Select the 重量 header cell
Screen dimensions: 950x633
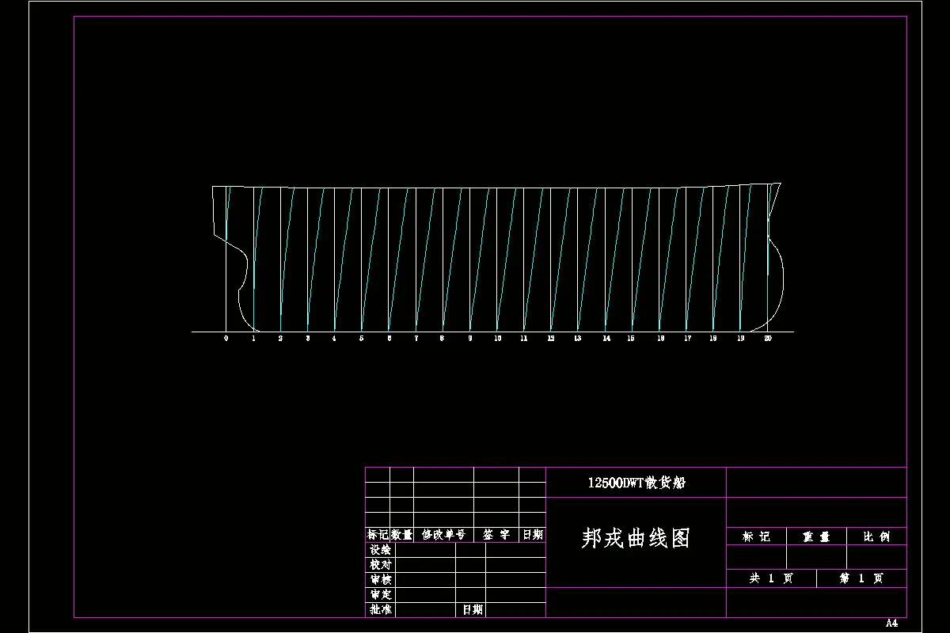click(816, 536)
